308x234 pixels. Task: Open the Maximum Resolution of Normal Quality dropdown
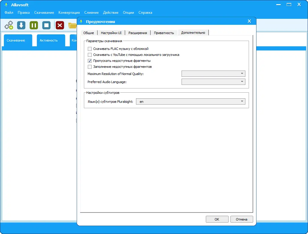point(241,74)
